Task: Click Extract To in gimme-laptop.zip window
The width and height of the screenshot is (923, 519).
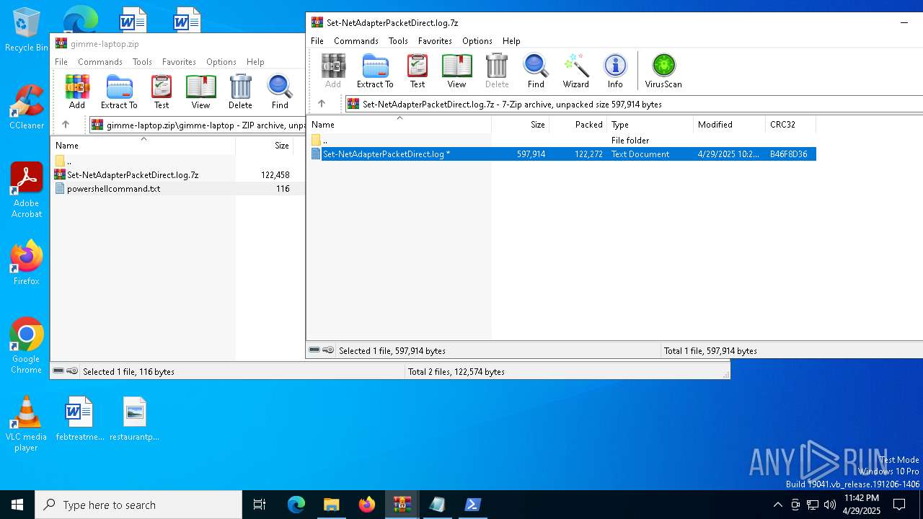Action: click(119, 92)
